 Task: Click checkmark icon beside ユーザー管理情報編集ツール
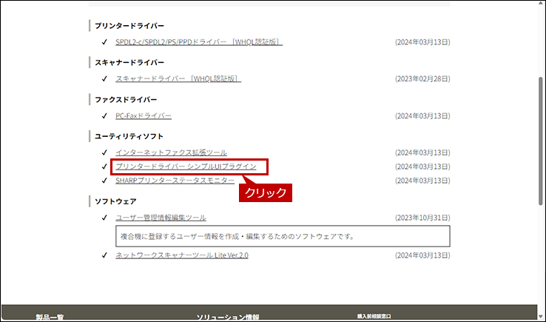(105, 218)
